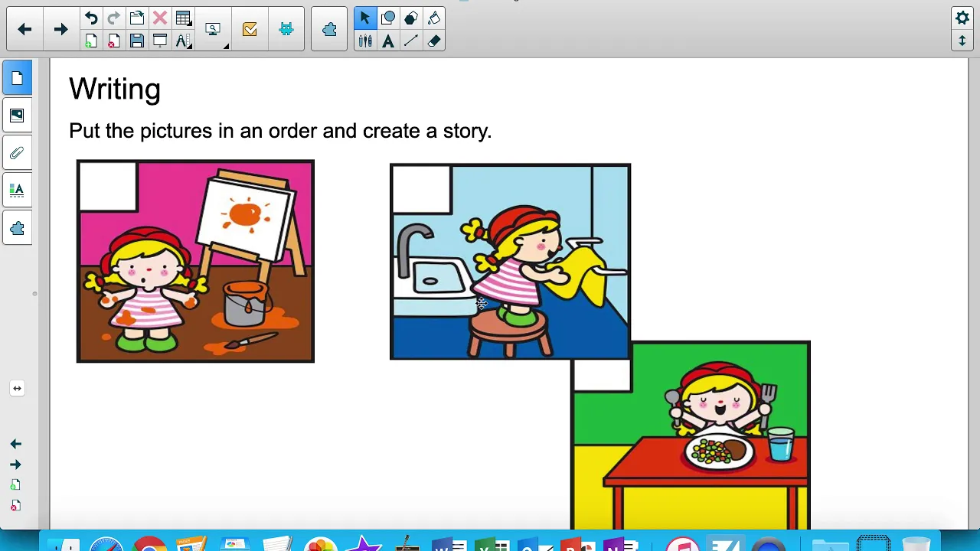Click the white number box on the eating picture

(603, 376)
